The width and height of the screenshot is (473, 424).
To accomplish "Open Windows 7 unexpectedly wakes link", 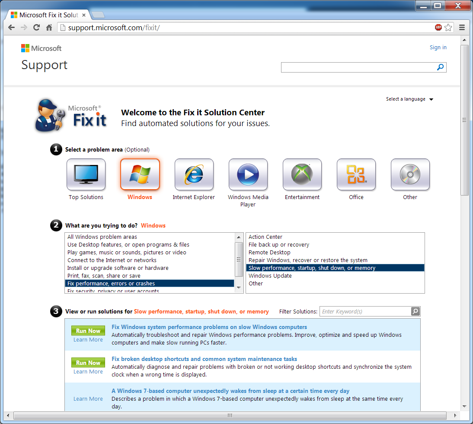I will (x=230, y=391).
